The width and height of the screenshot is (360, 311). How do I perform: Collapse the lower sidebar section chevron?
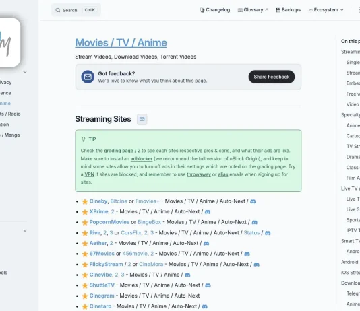tap(25, 230)
